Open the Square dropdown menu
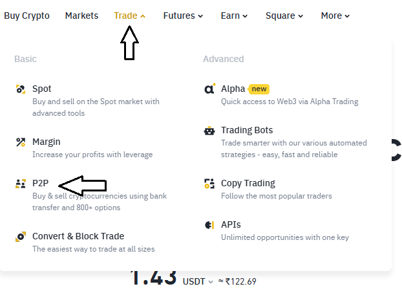Image resolution: width=402 pixels, height=293 pixels. 284,16
